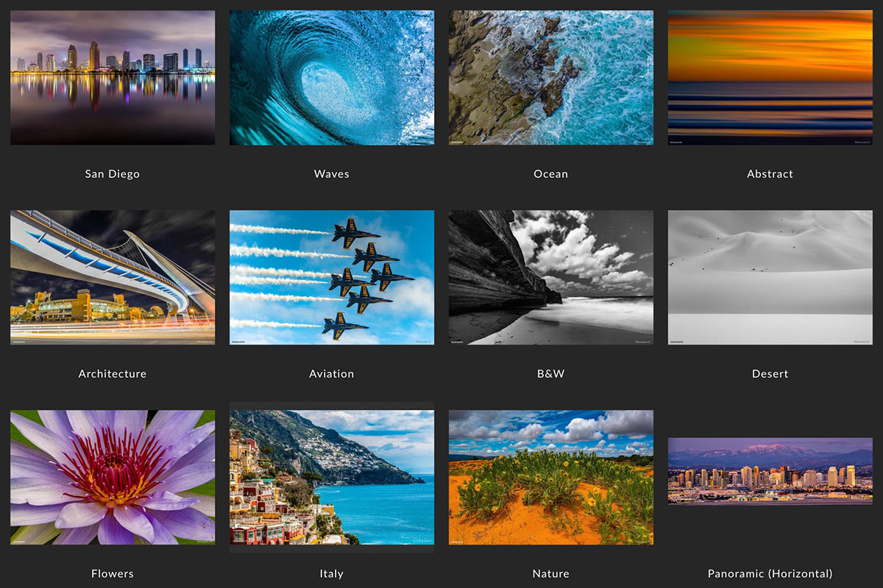
Task: Open the Italy gallery link
Action: pyautogui.click(x=332, y=574)
